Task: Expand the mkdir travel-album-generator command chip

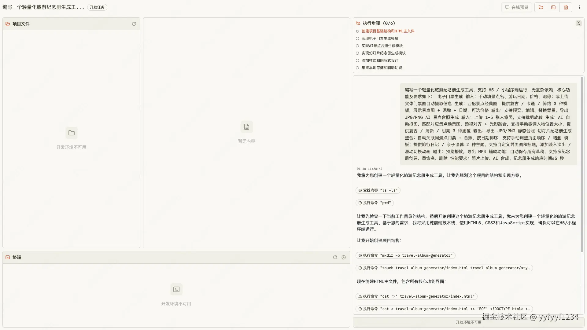Action: 405,255
